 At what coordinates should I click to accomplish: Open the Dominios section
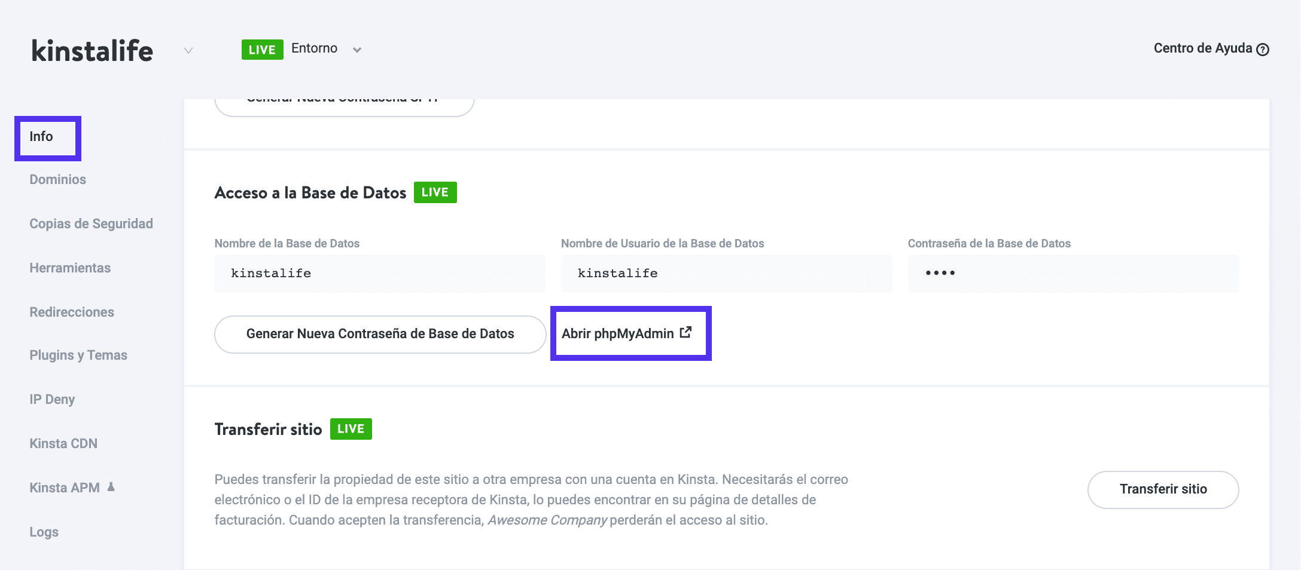click(57, 180)
